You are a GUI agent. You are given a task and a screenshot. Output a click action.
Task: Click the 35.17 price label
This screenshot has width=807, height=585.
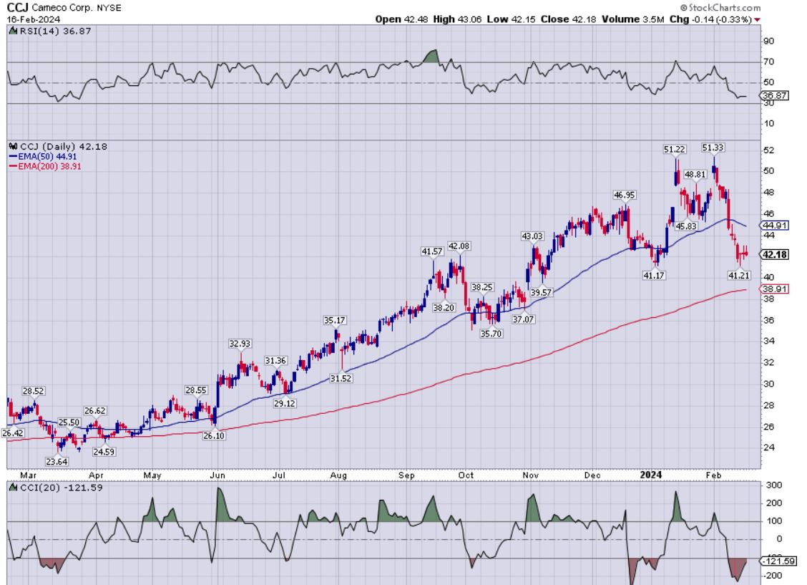click(335, 320)
